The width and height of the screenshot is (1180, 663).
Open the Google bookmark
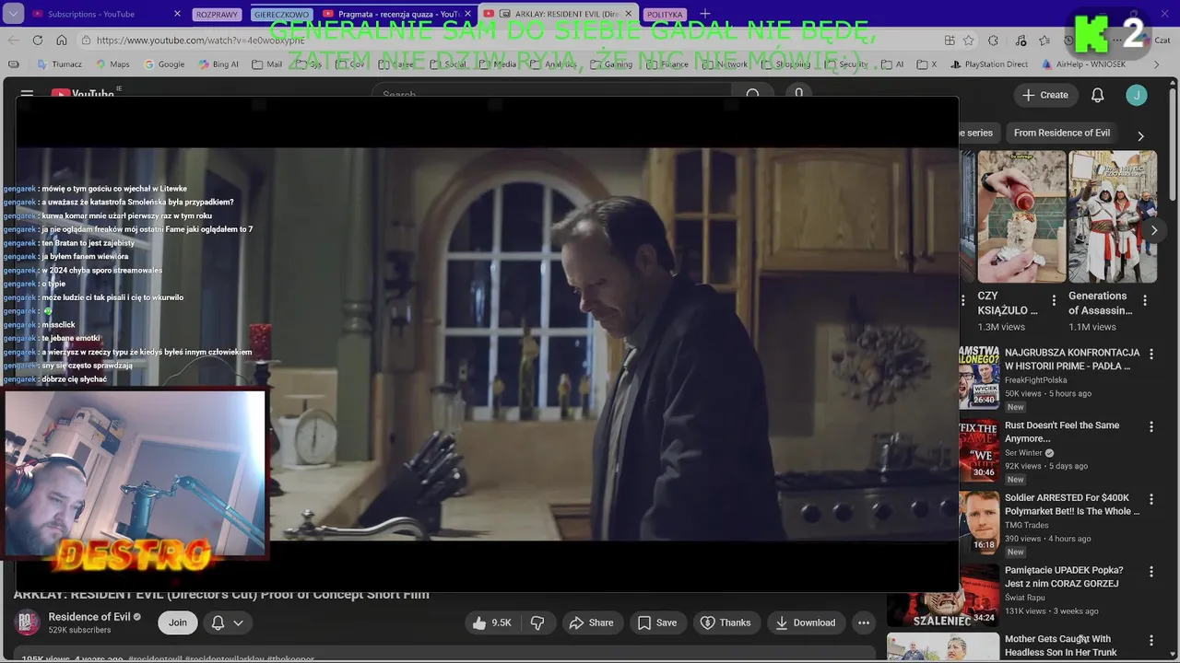tap(164, 64)
